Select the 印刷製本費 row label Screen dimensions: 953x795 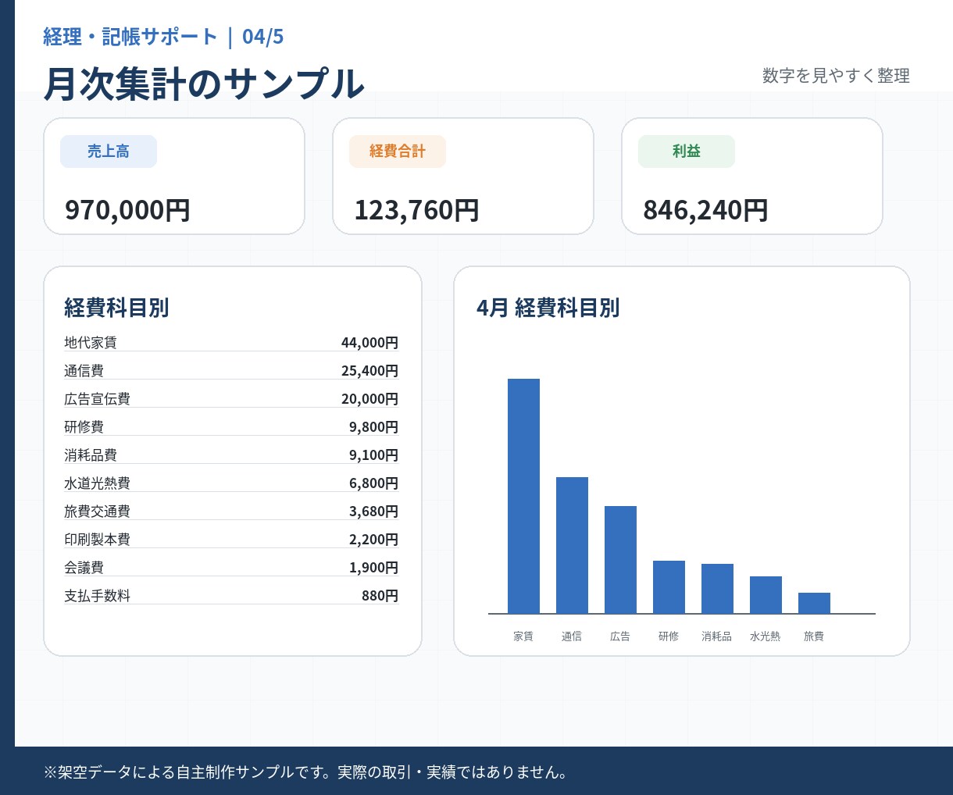point(97,539)
